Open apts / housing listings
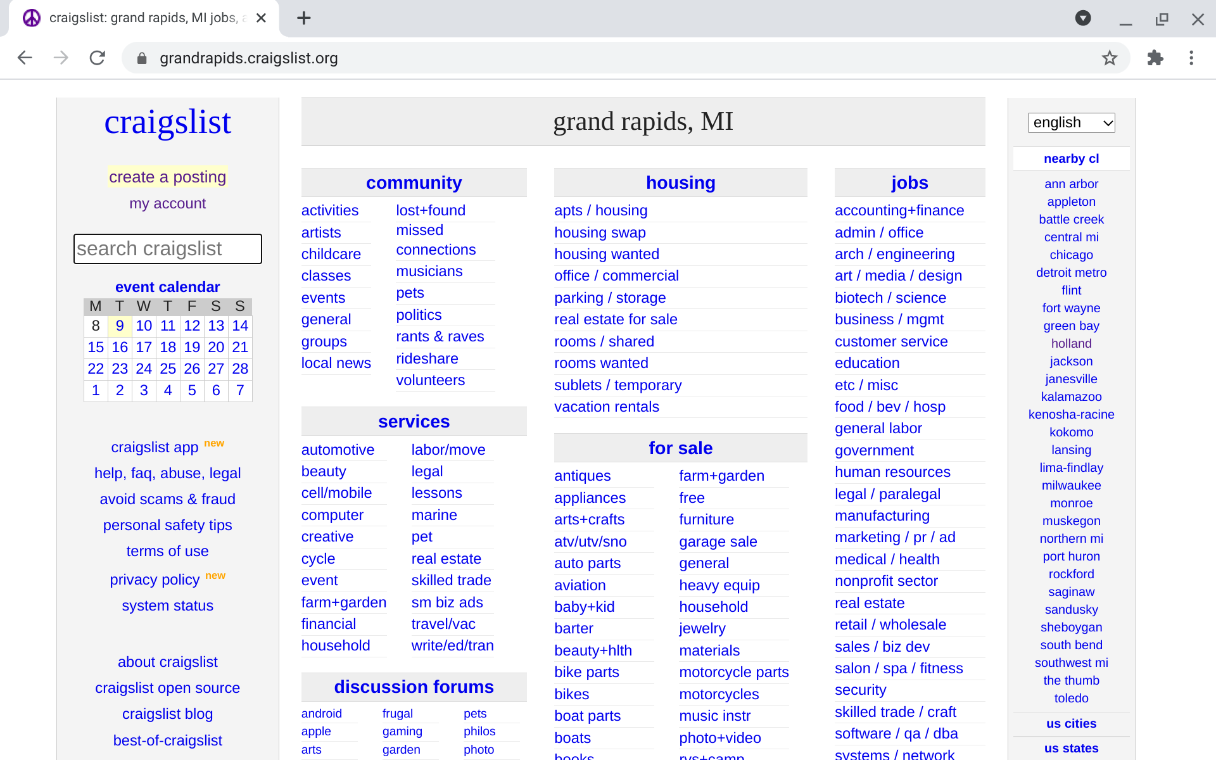Image resolution: width=1216 pixels, height=760 pixels. [x=600, y=210]
